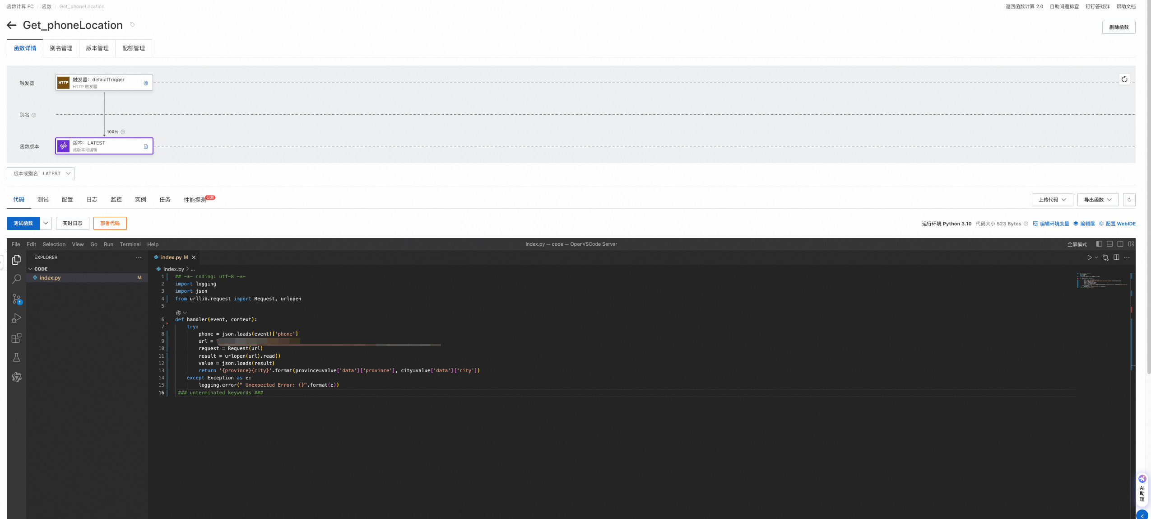Switch to the 别名管理 tab
The width and height of the screenshot is (1151, 519).
[61, 48]
